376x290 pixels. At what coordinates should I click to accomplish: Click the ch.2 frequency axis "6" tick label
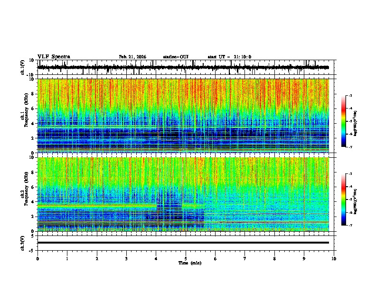point(33,187)
